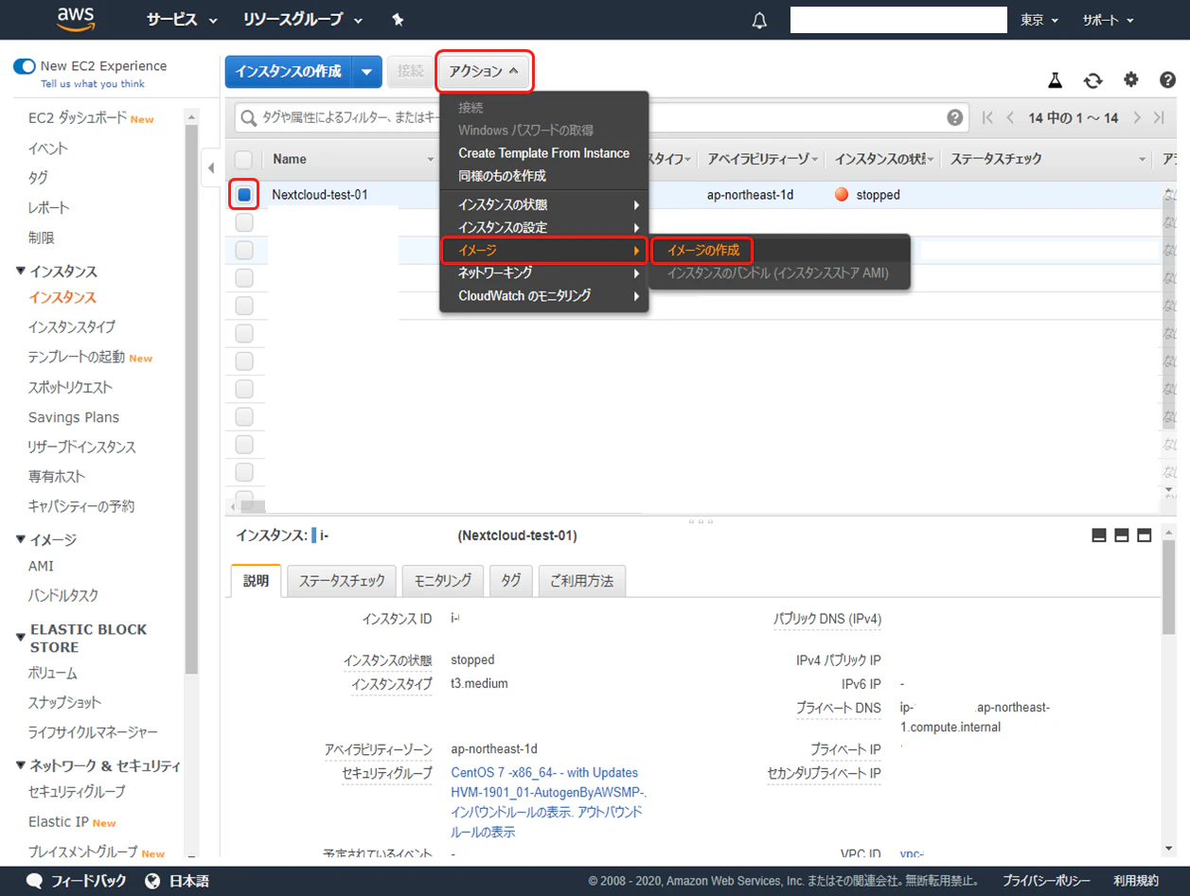1190x896 pixels.
Task: Collapse the sidebar with the arrow handle
Action: click(210, 168)
